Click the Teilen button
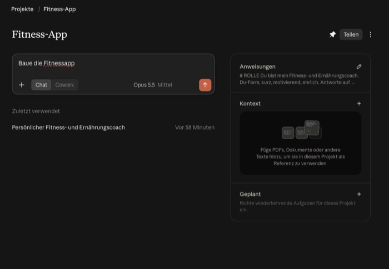The width and height of the screenshot is (389, 269). (351, 34)
